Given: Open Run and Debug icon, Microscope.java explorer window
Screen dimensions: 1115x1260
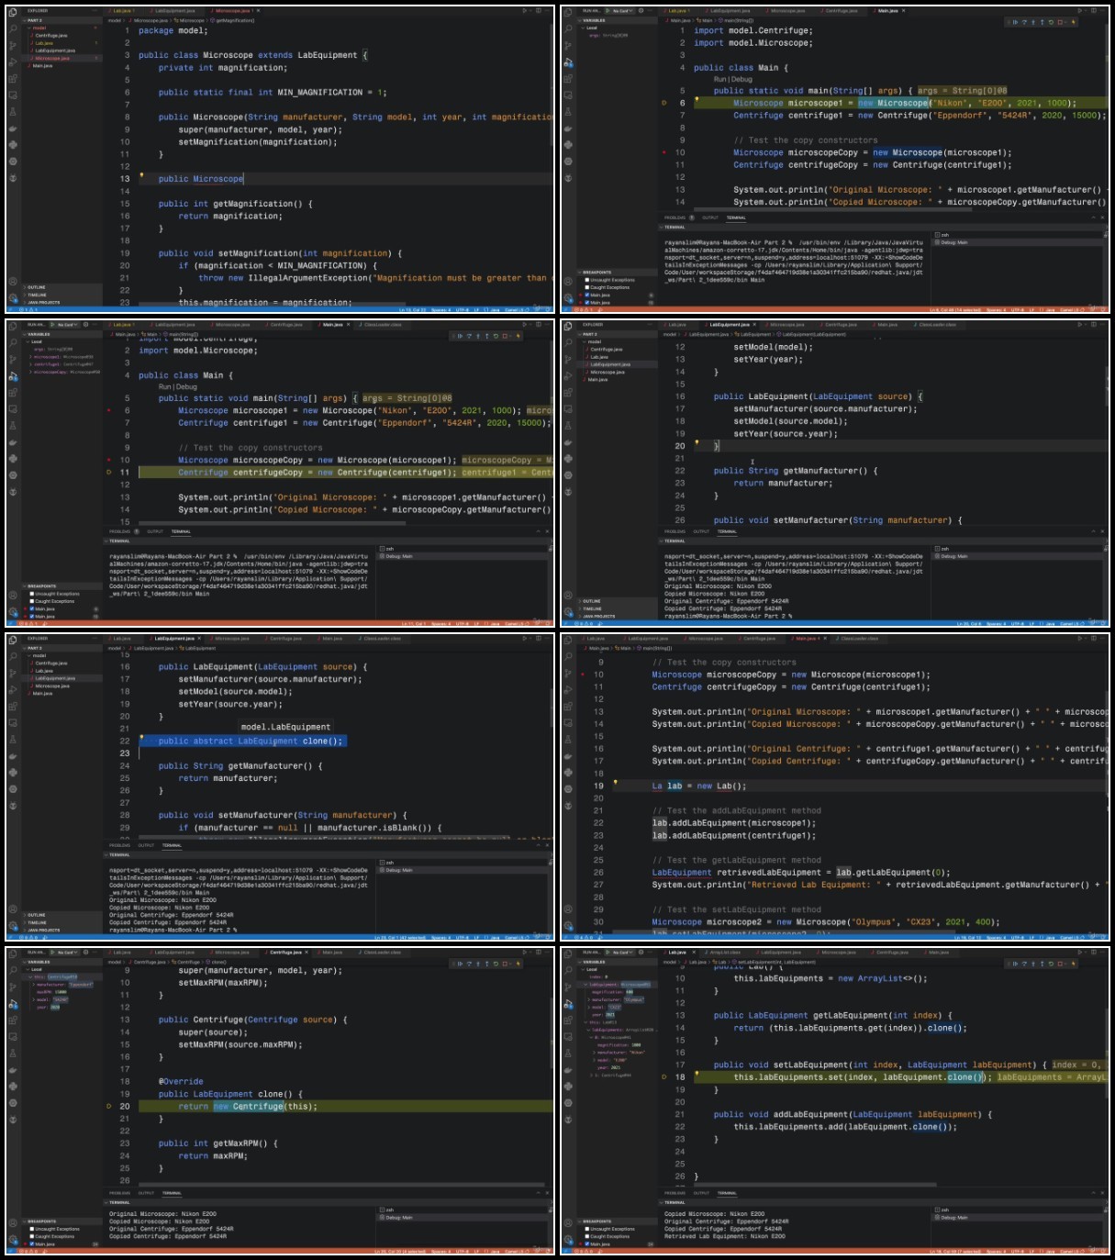Looking at the screenshot, I should point(13,61).
